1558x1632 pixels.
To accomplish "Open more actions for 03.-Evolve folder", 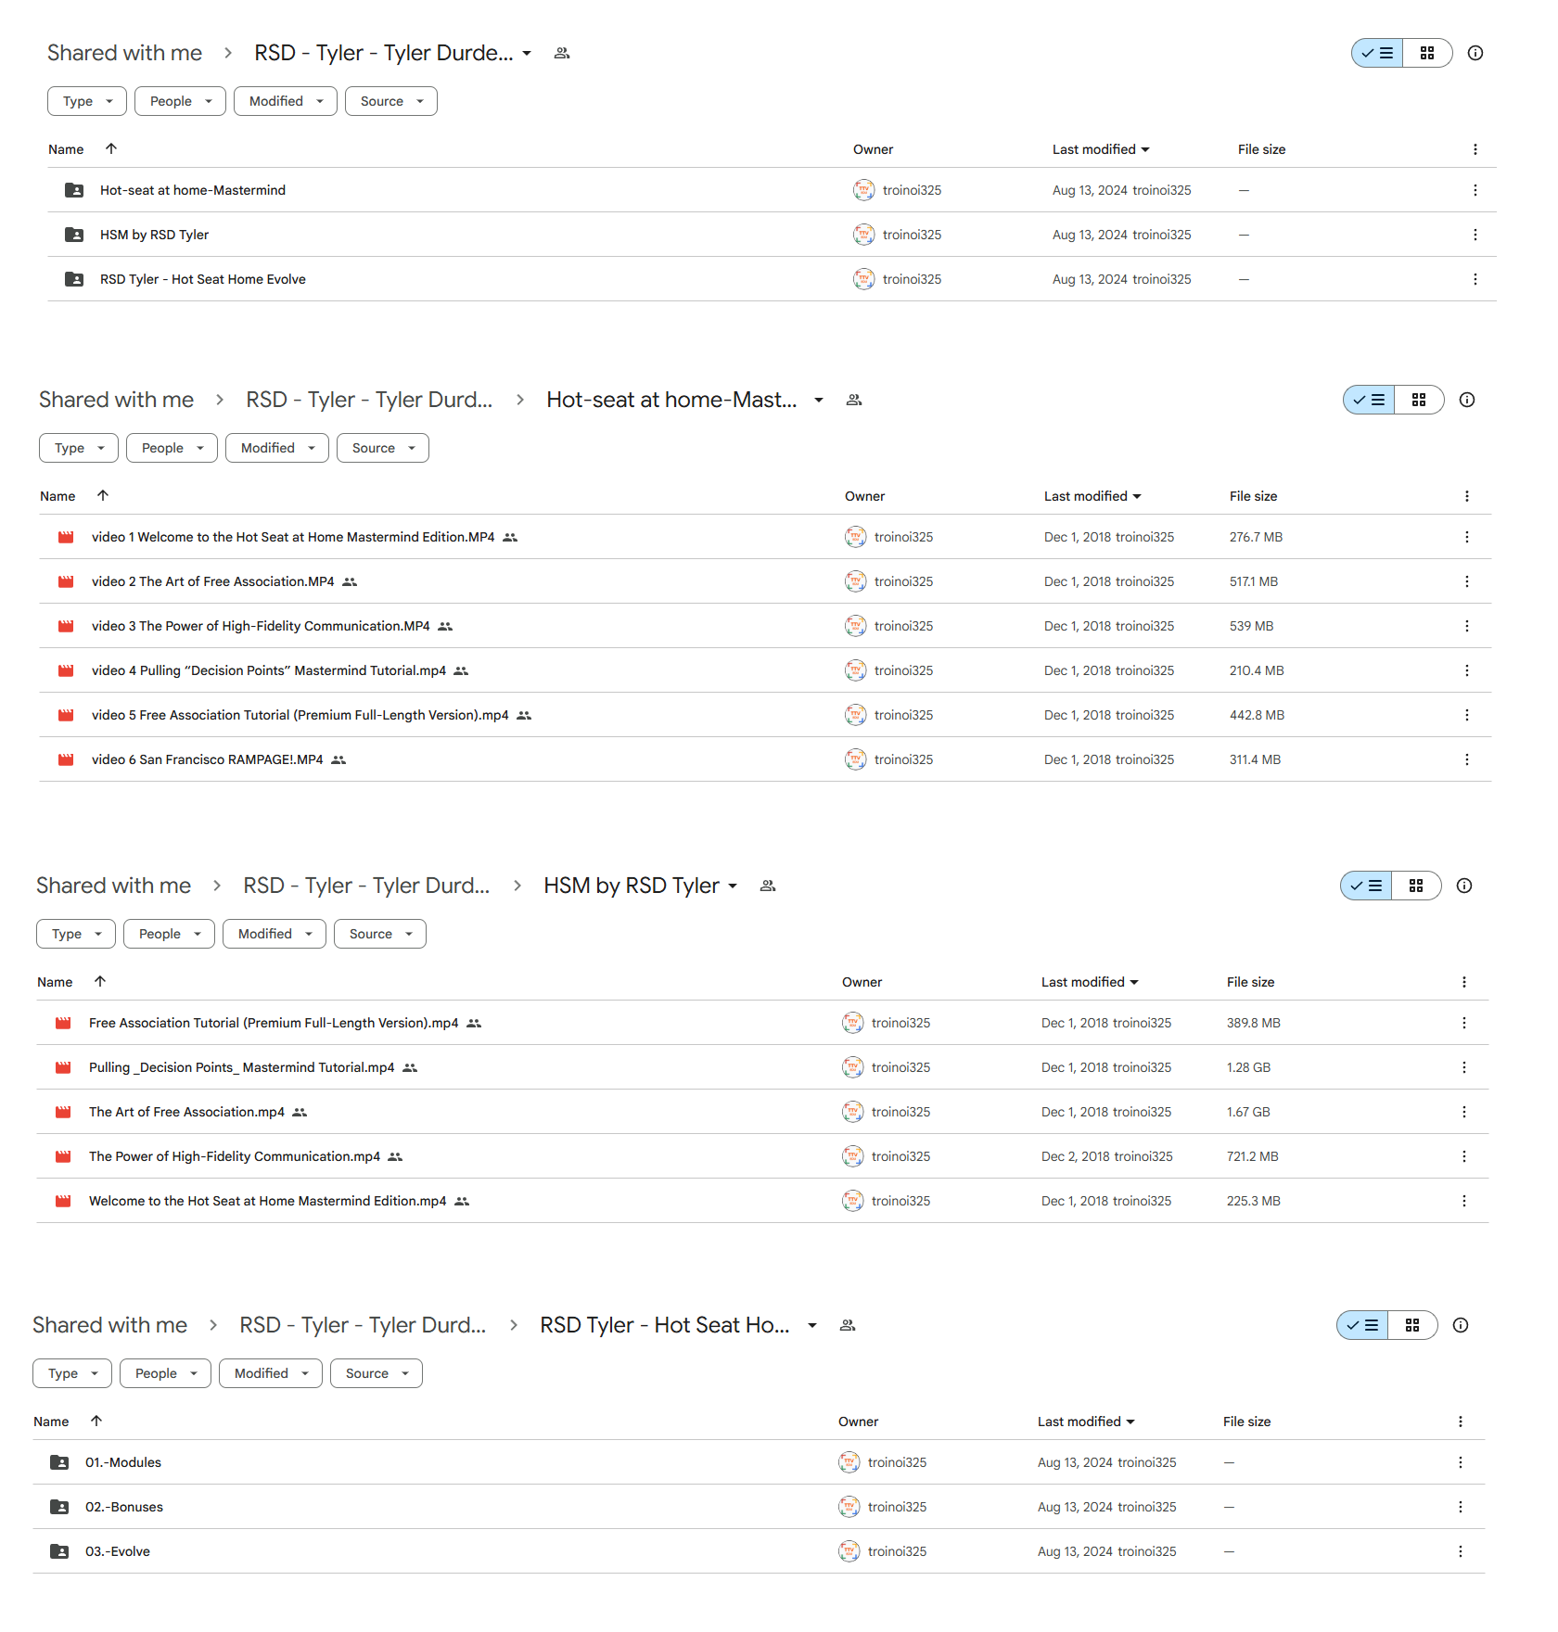I will pyautogui.click(x=1460, y=1551).
